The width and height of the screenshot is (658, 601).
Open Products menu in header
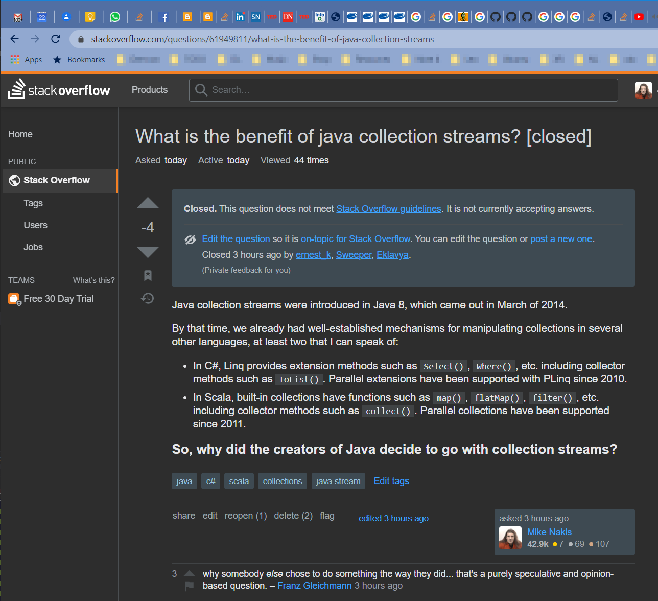(150, 90)
